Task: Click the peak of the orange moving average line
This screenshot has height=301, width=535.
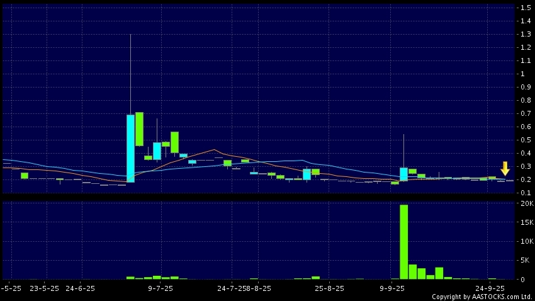Action: click(x=214, y=150)
